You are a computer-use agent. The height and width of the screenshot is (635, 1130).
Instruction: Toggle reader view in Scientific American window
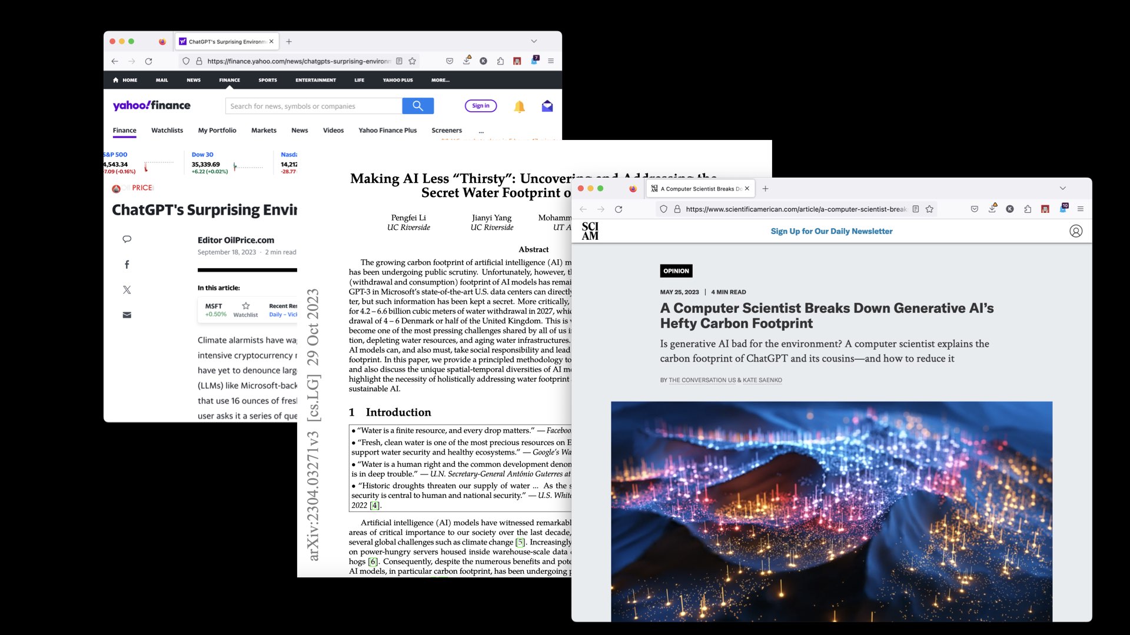coord(916,209)
